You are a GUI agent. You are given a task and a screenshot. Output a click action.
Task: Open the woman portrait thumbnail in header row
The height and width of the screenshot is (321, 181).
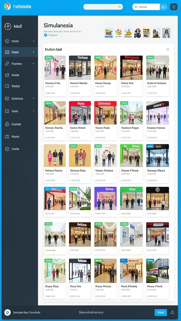tap(166, 33)
